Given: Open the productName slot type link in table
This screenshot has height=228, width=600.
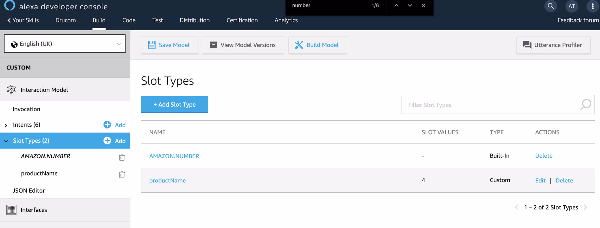Looking at the screenshot, I should pyautogui.click(x=167, y=181).
